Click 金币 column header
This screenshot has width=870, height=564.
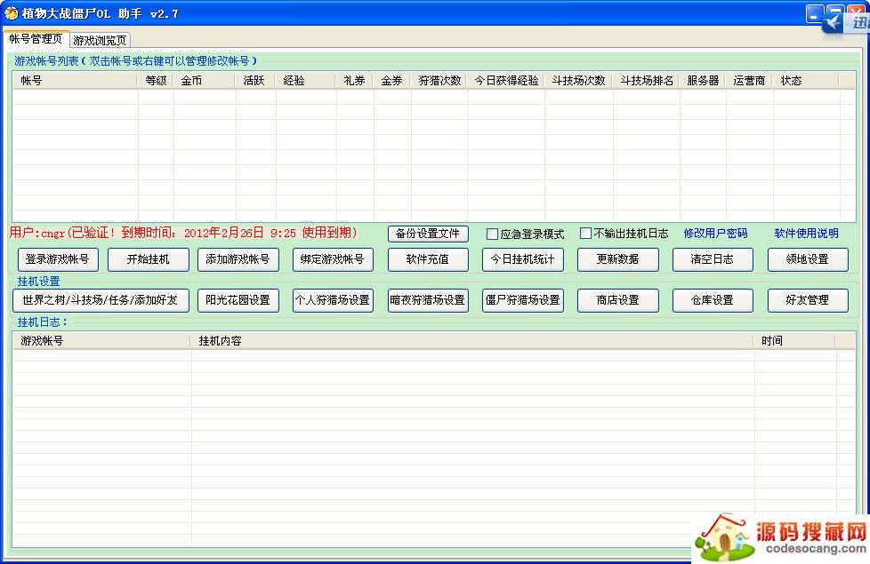click(x=205, y=81)
